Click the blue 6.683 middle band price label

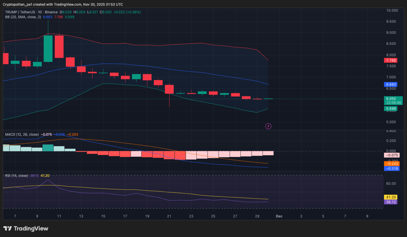390,84
